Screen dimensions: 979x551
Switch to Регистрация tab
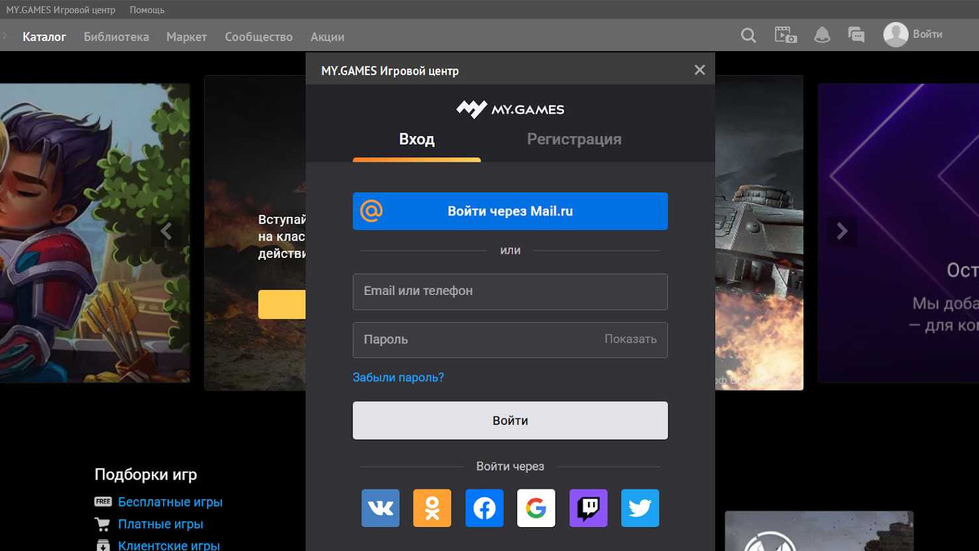(x=574, y=139)
